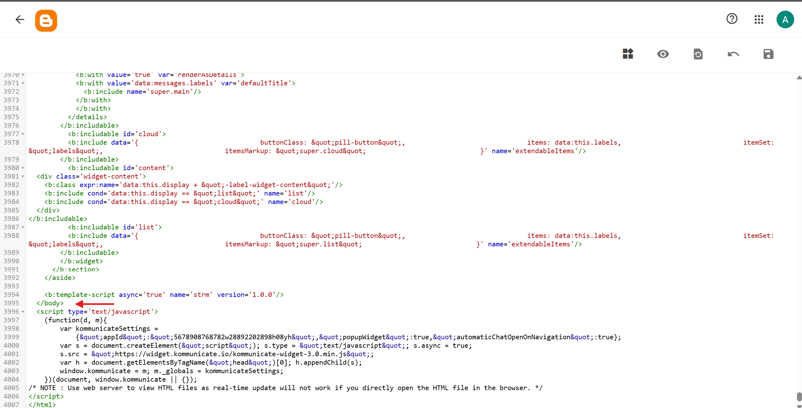
Task: Click the b:include cond cloud line 3984
Action: pos(184,202)
